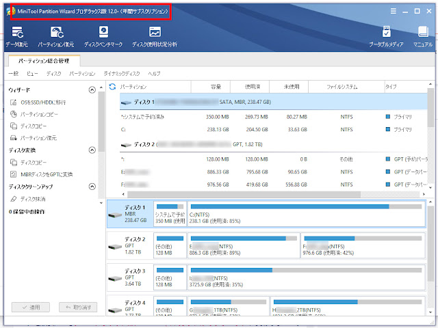Sort by the 使用済 column header
This screenshot has width=438, height=328.
[x=250, y=87]
